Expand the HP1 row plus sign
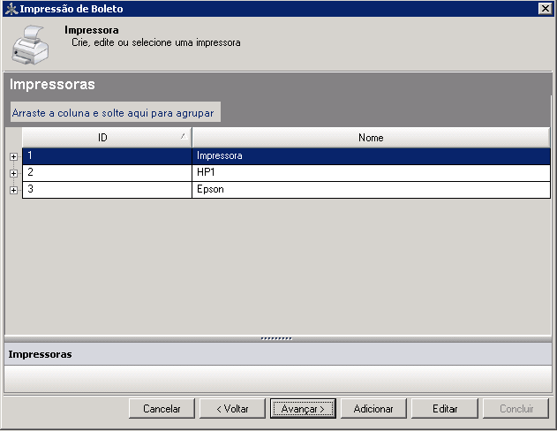Screen dimensions: 557x431 [13, 173]
